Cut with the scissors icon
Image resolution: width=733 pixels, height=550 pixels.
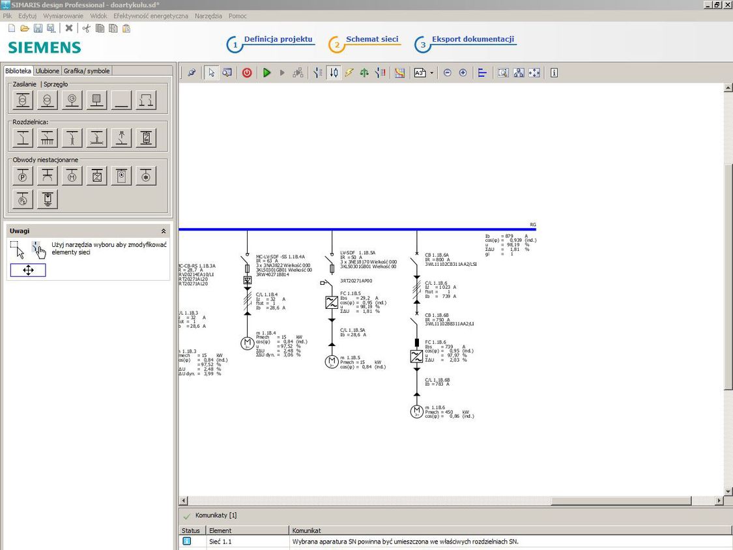(87, 28)
